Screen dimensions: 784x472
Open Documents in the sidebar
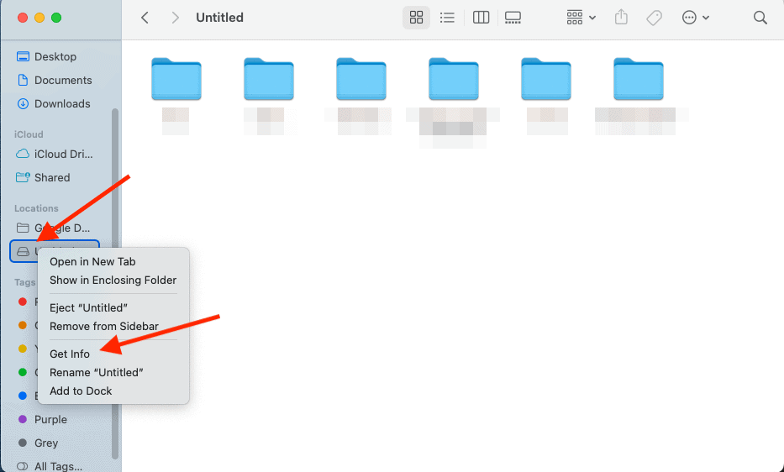coord(63,80)
